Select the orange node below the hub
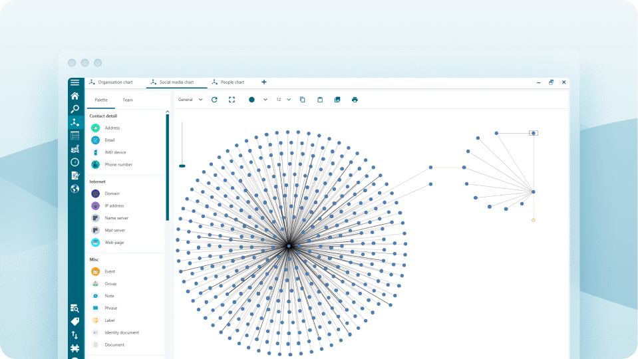 (x=534, y=220)
